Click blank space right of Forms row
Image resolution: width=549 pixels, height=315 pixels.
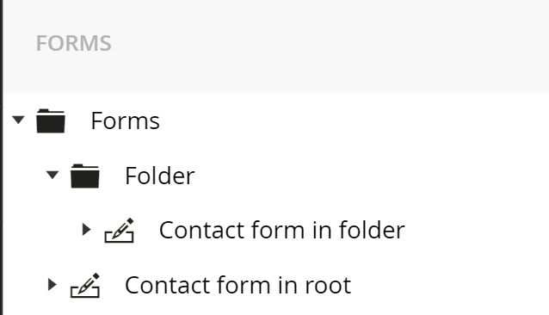[354, 121]
